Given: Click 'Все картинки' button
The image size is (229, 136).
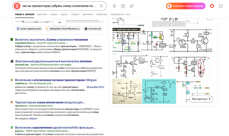Looking at the screenshot, I should [x=202, y=99].
